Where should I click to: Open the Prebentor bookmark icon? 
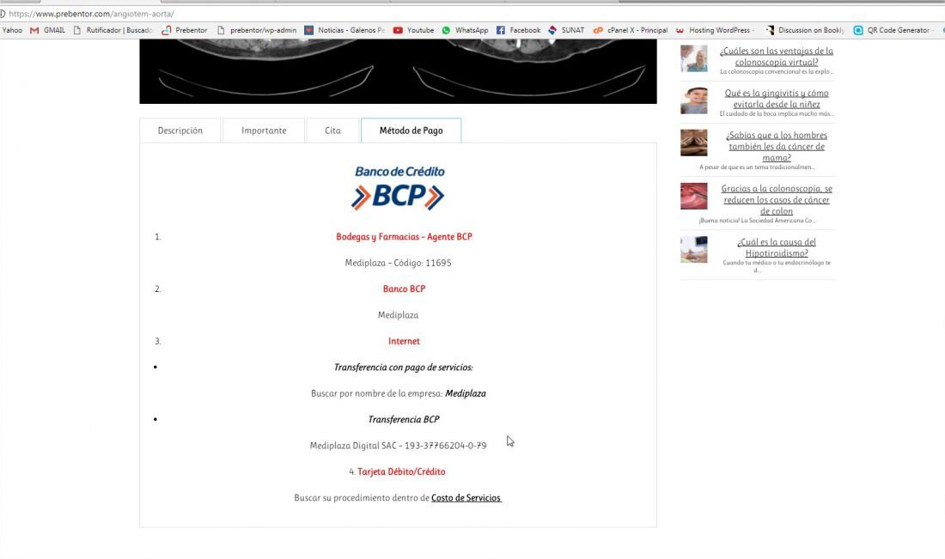(167, 30)
